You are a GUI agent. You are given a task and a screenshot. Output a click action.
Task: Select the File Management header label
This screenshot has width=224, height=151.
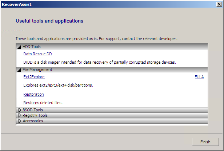coord(37,69)
